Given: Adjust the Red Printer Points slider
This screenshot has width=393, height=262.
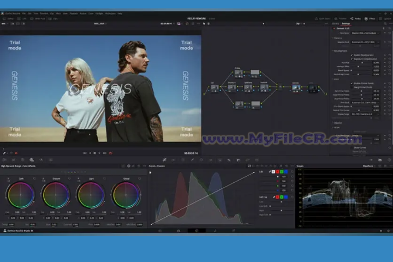Looking at the screenshot, I should 361,91.
